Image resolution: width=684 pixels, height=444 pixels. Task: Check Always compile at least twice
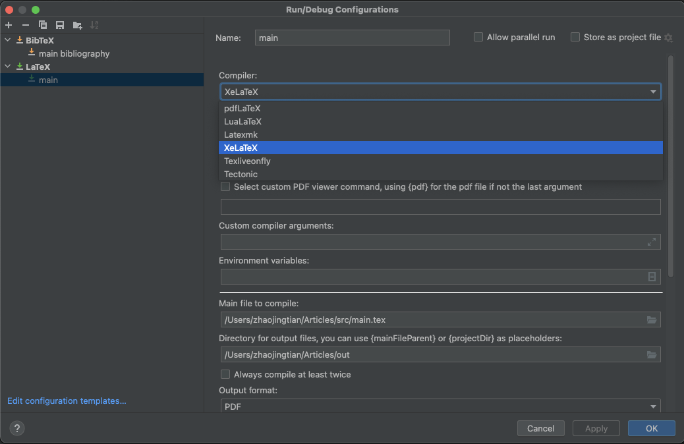coord(225,374)
